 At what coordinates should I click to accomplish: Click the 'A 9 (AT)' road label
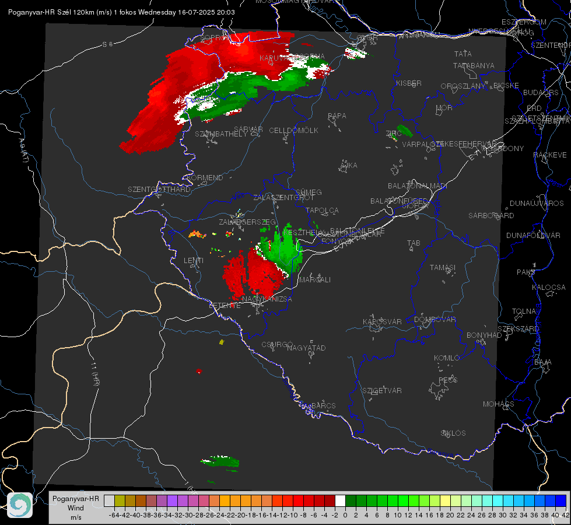pos(23,150)
